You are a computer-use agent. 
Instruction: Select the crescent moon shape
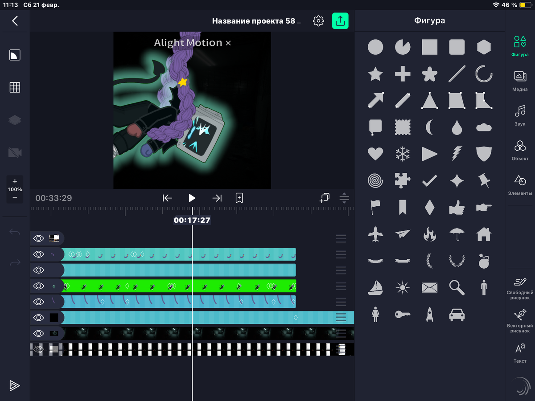[429, 128]
